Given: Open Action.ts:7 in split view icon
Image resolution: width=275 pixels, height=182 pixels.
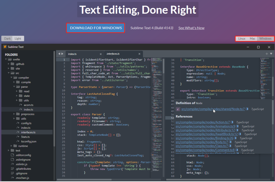Looking at the screenshot, I should pyautogui.click(x=232, y=122).
